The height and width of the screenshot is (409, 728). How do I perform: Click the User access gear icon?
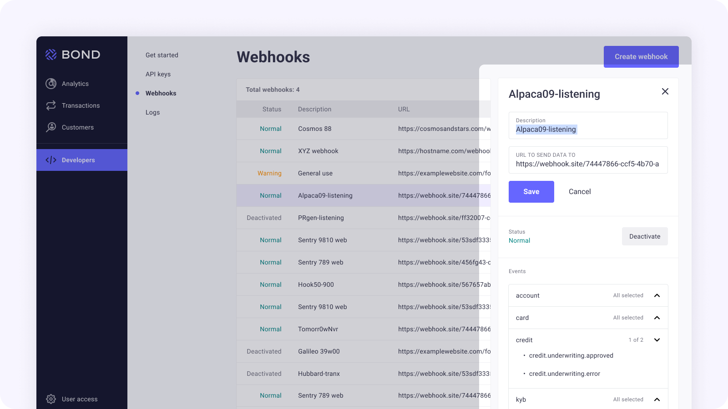[51, 399]
